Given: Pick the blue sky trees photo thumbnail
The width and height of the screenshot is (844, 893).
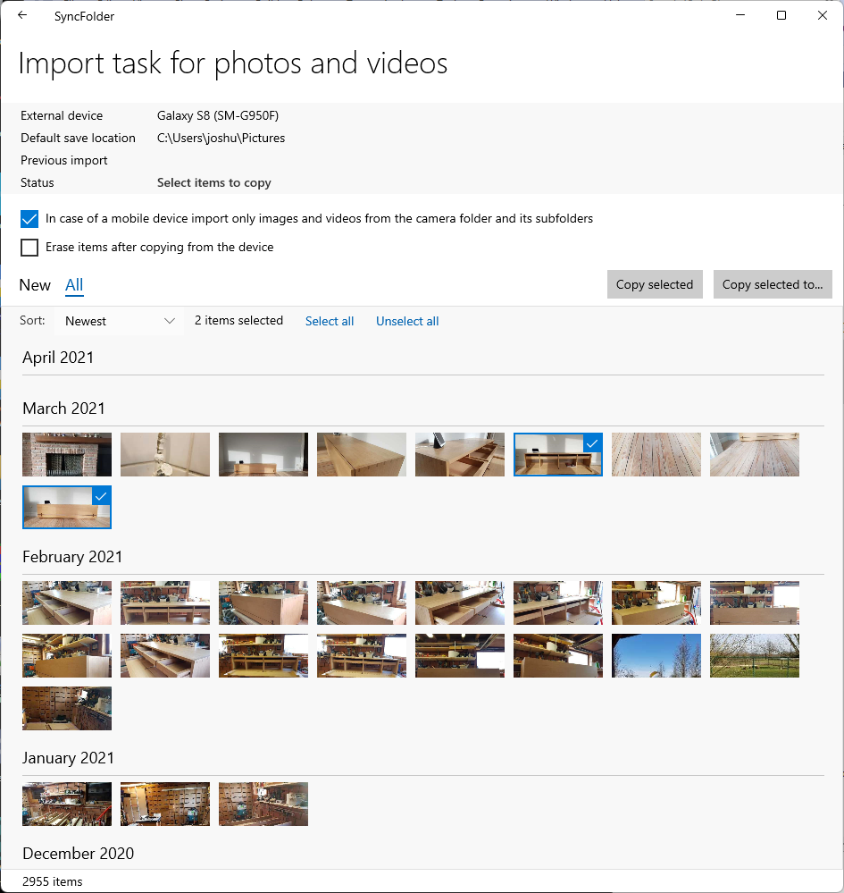Looking at the screenshot, I should tap(656, 655).
